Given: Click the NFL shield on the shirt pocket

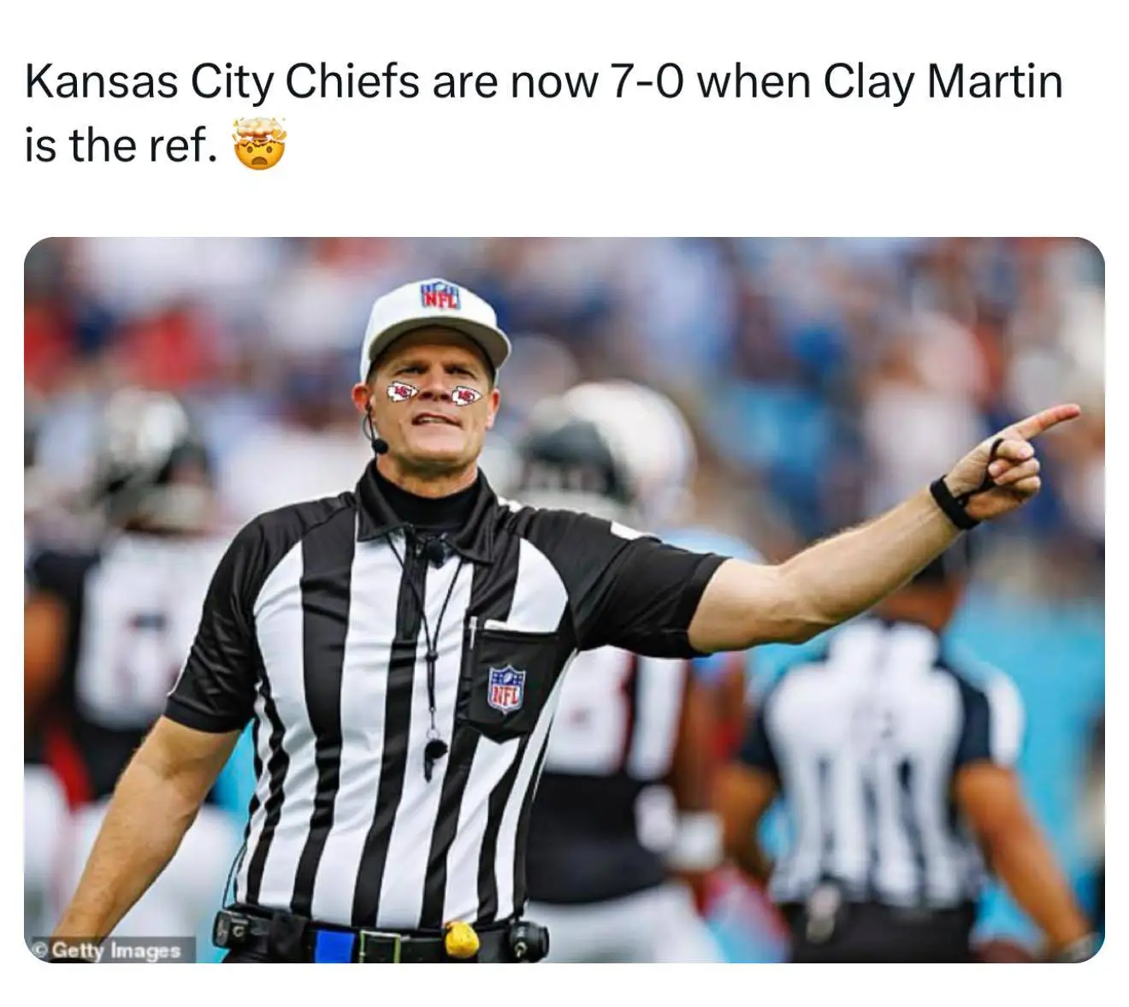Looking at the screenshot, I should tap(505, 690).
